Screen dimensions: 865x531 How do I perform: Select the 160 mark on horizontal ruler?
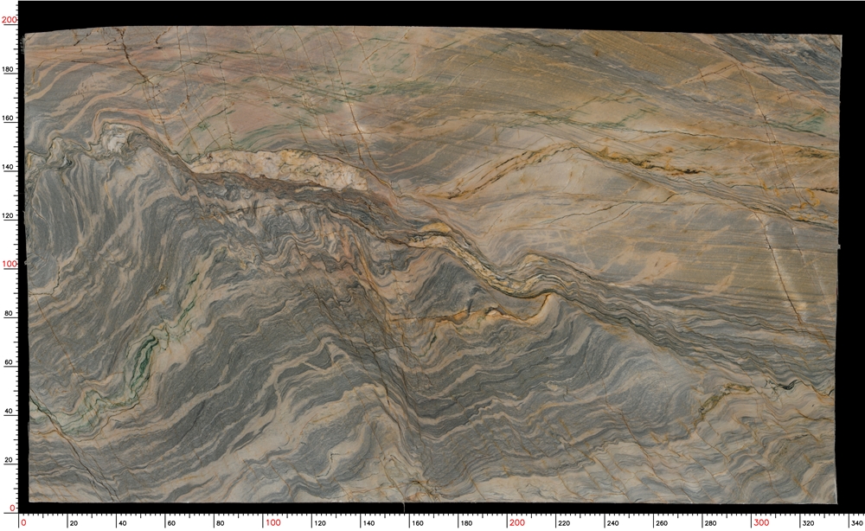click(x=418, y=522)
